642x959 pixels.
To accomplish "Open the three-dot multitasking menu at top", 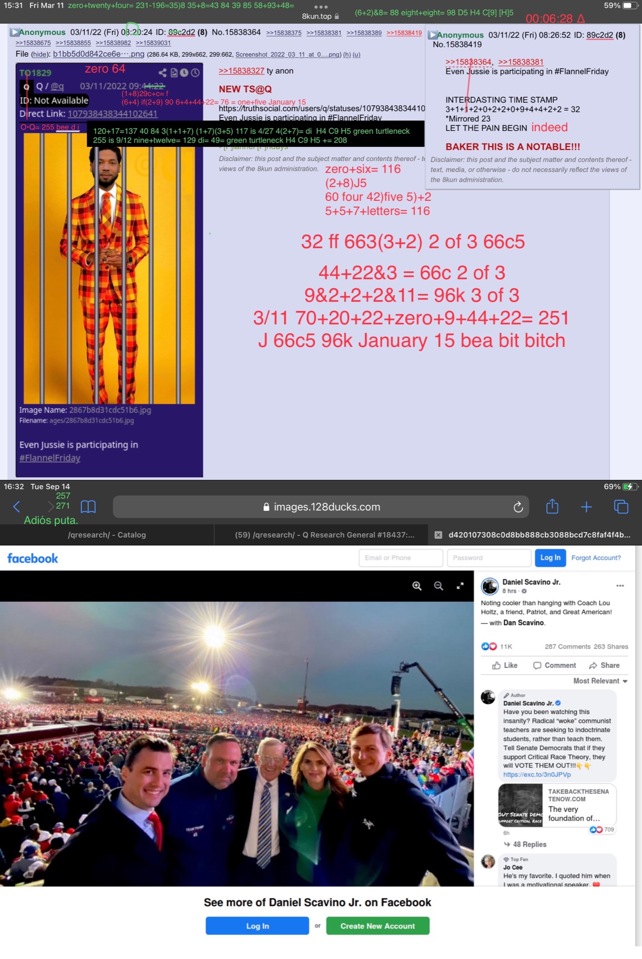I will click(321, 7).
